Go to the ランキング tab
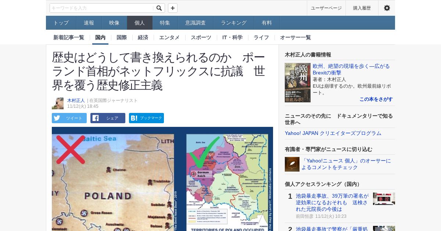Image resolution: width=441 pixels, height=231 pixels. pos(234,23)
